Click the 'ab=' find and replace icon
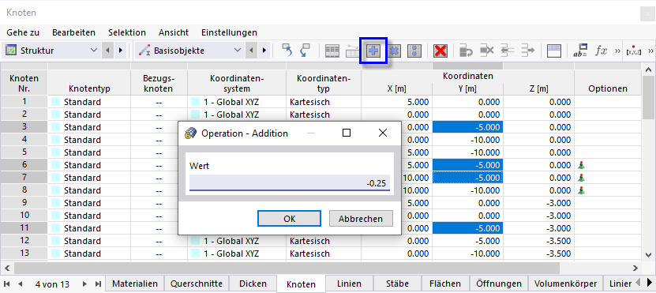Image resolution: width=656 pixels, height=293 pixels. (580, 51)
